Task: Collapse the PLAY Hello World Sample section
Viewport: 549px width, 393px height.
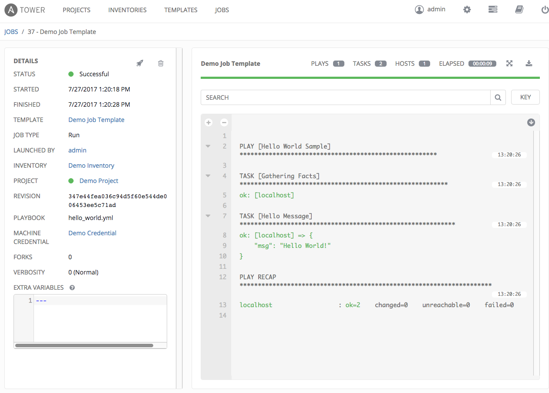Action: tap(208, 146)
